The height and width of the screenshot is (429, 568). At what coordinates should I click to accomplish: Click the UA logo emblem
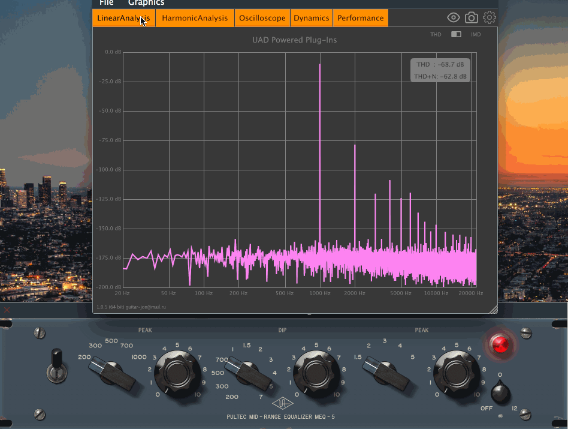[282, 403]
